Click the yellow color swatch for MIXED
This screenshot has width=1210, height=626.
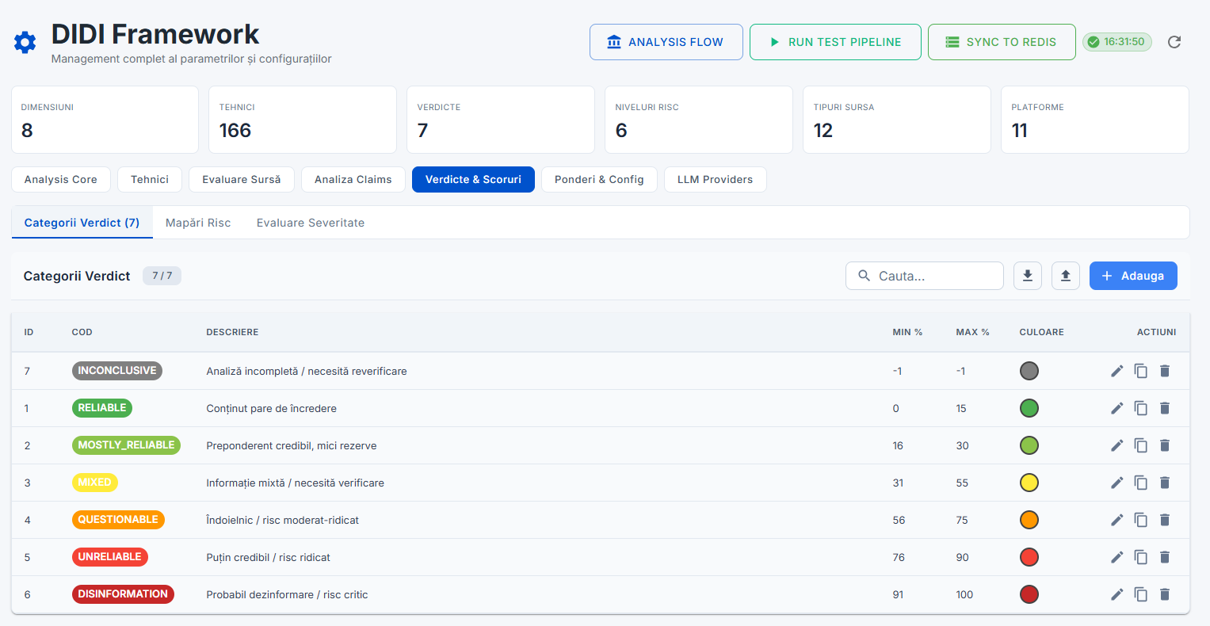[1029, 483]
